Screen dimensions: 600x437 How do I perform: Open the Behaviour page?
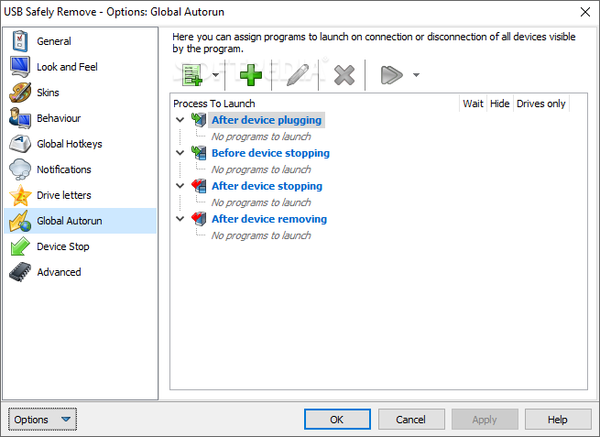point(81,118)
